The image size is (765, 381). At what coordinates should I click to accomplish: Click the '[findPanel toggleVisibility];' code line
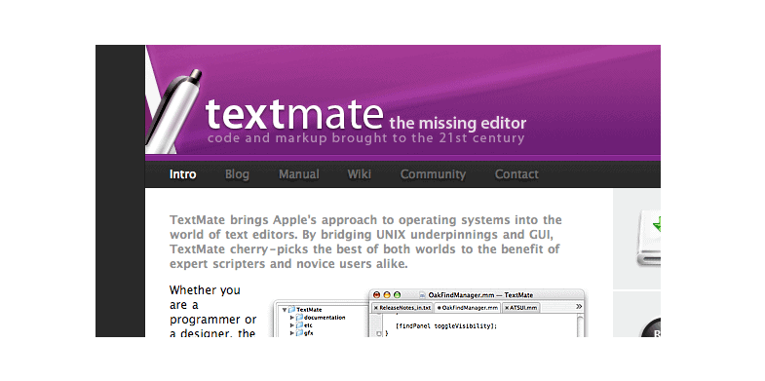coord(446,325)
